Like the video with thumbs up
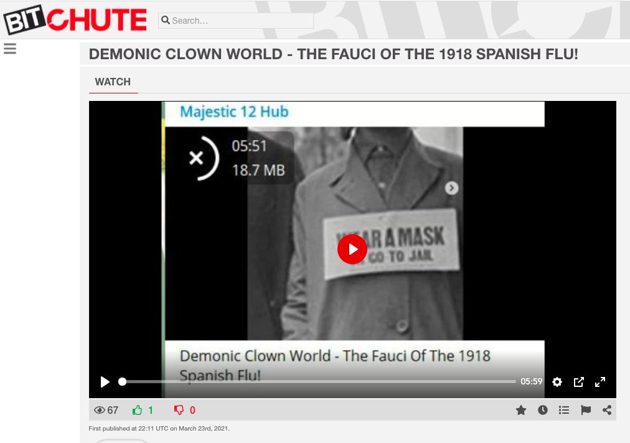630x443 pixels. coord(137,410)
